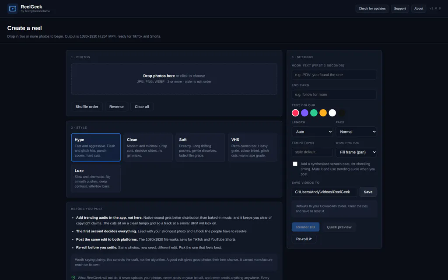Select the Hype style card
Screen dimensions: 448x280
[96, 147]
